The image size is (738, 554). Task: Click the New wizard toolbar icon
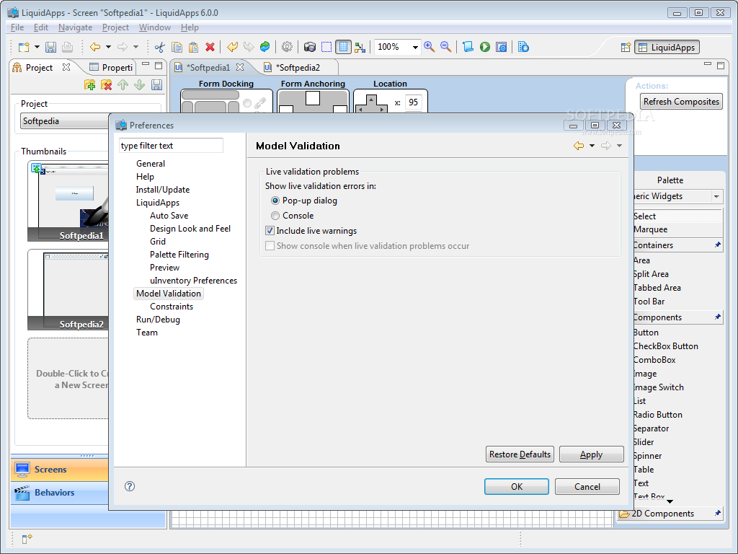24,47
